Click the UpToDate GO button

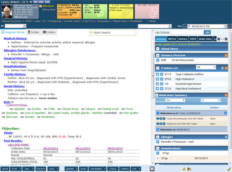point(207,32)
